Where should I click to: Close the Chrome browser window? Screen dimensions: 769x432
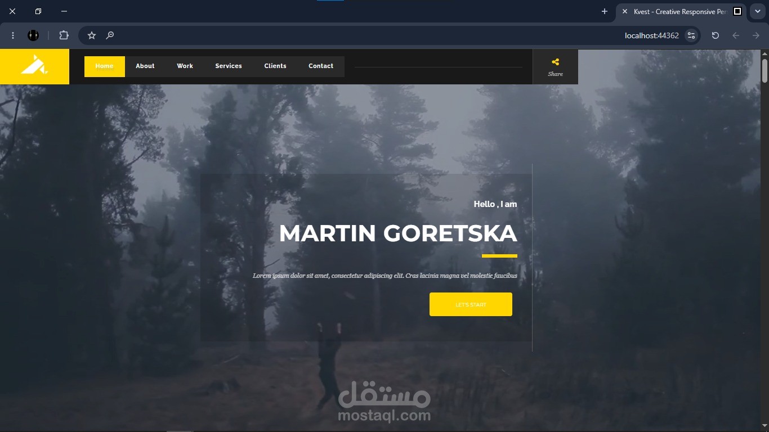click(12, 11)
